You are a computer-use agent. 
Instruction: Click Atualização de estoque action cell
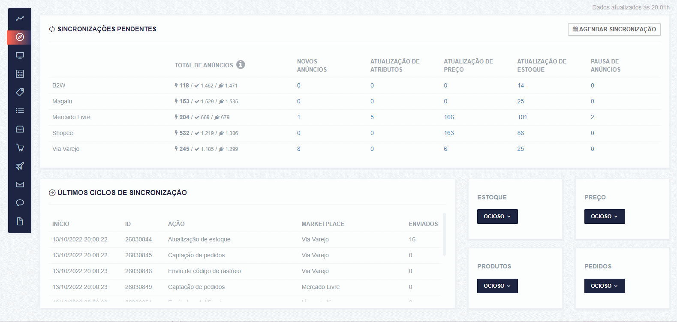point(199,239)
